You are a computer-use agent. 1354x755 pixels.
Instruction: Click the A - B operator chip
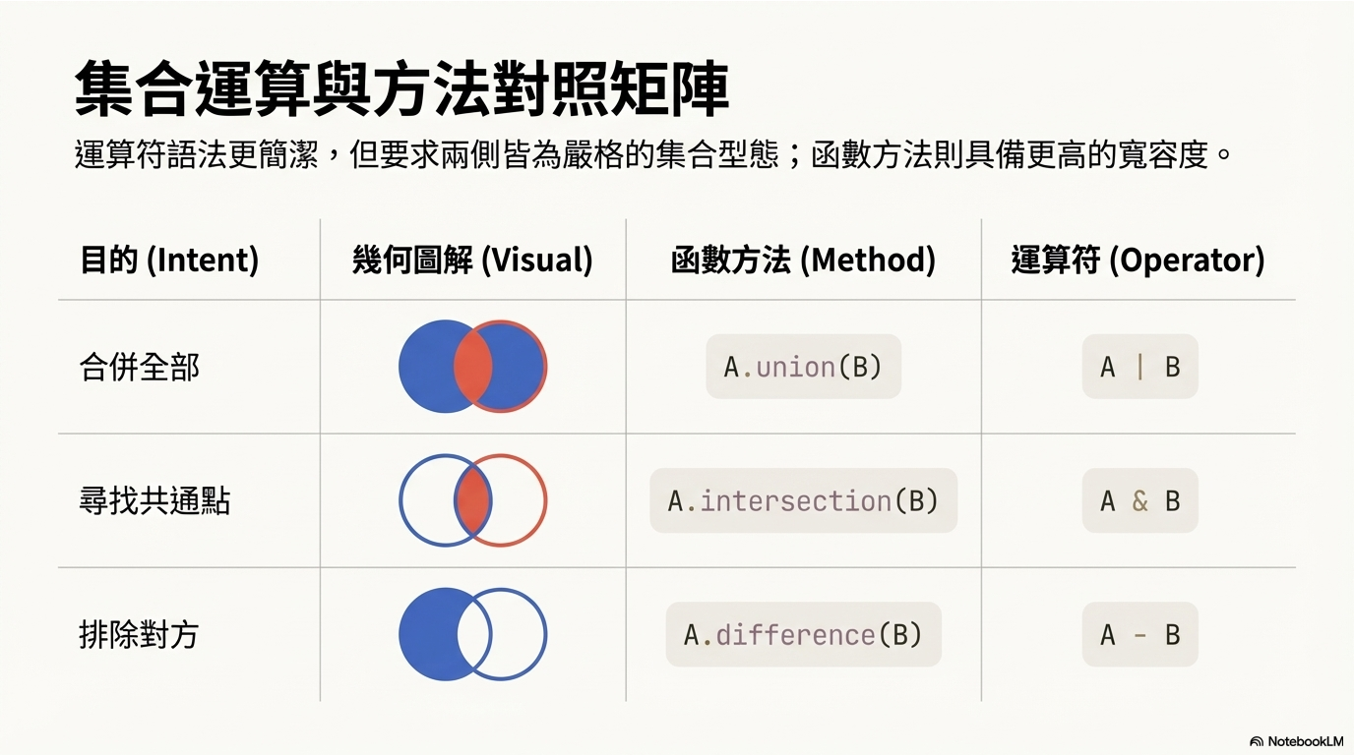[x=1139, y=634]
